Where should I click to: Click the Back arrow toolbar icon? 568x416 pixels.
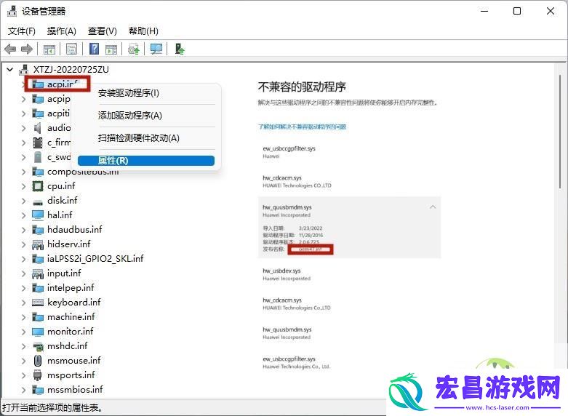tap(10, 49)
